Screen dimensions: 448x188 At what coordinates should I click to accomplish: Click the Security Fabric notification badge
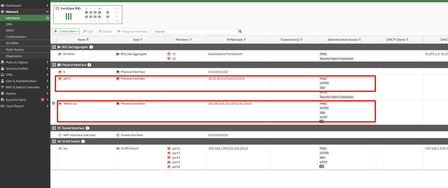coord(42,100)
